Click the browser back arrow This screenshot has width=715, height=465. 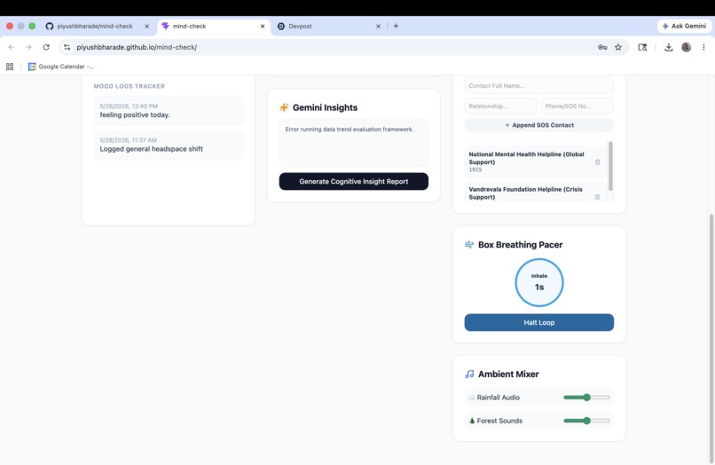12,47
